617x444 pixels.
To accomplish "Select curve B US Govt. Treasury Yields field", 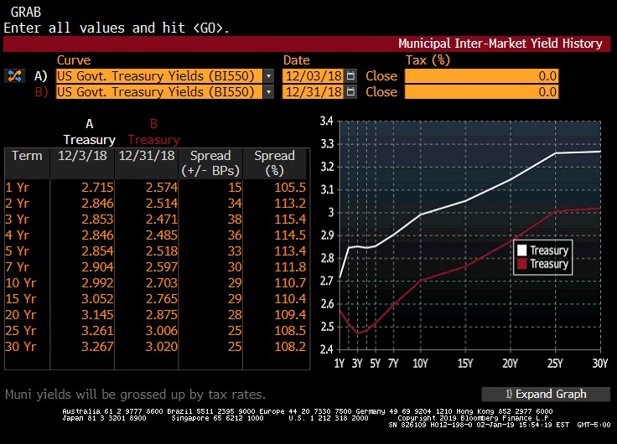I will coord(158,92).
